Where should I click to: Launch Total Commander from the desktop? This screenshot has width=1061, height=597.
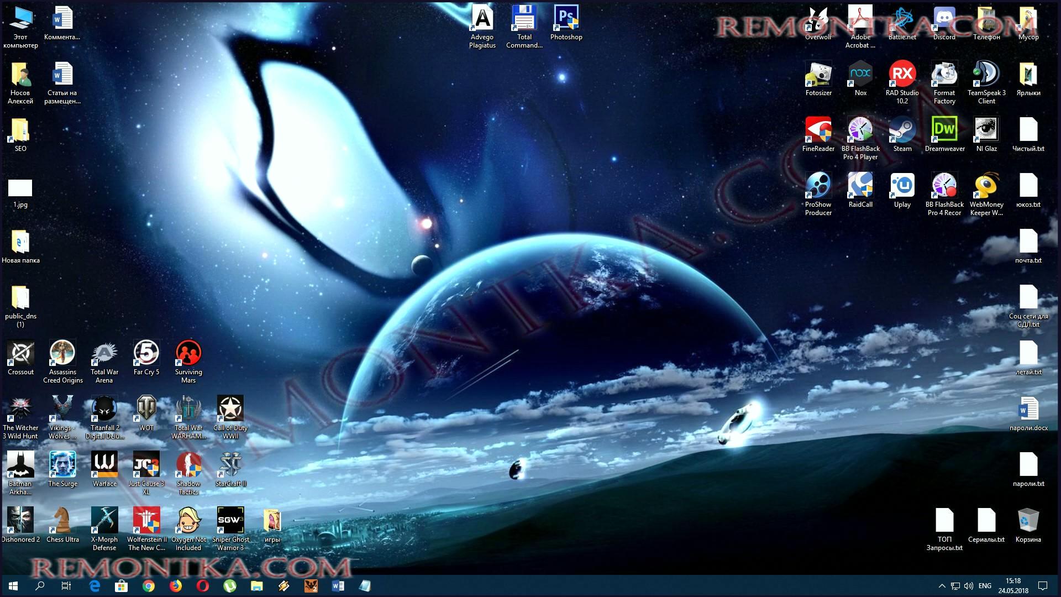(524, 27)
